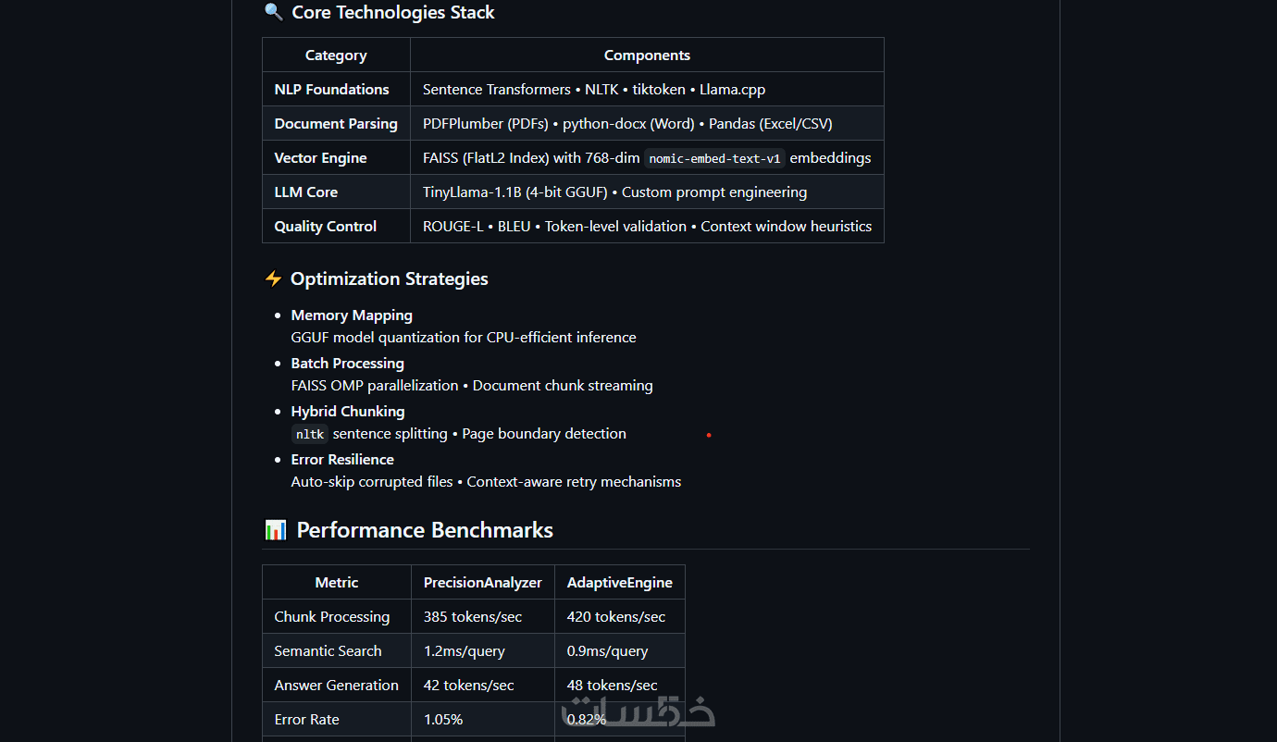Click the Components column header
The width and height of the screenshot is (1277, 742).
point(647,56)
